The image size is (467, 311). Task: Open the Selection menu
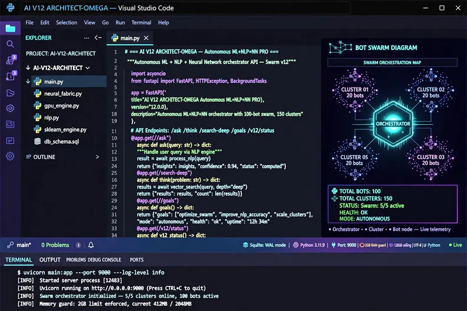click(66, 22)
